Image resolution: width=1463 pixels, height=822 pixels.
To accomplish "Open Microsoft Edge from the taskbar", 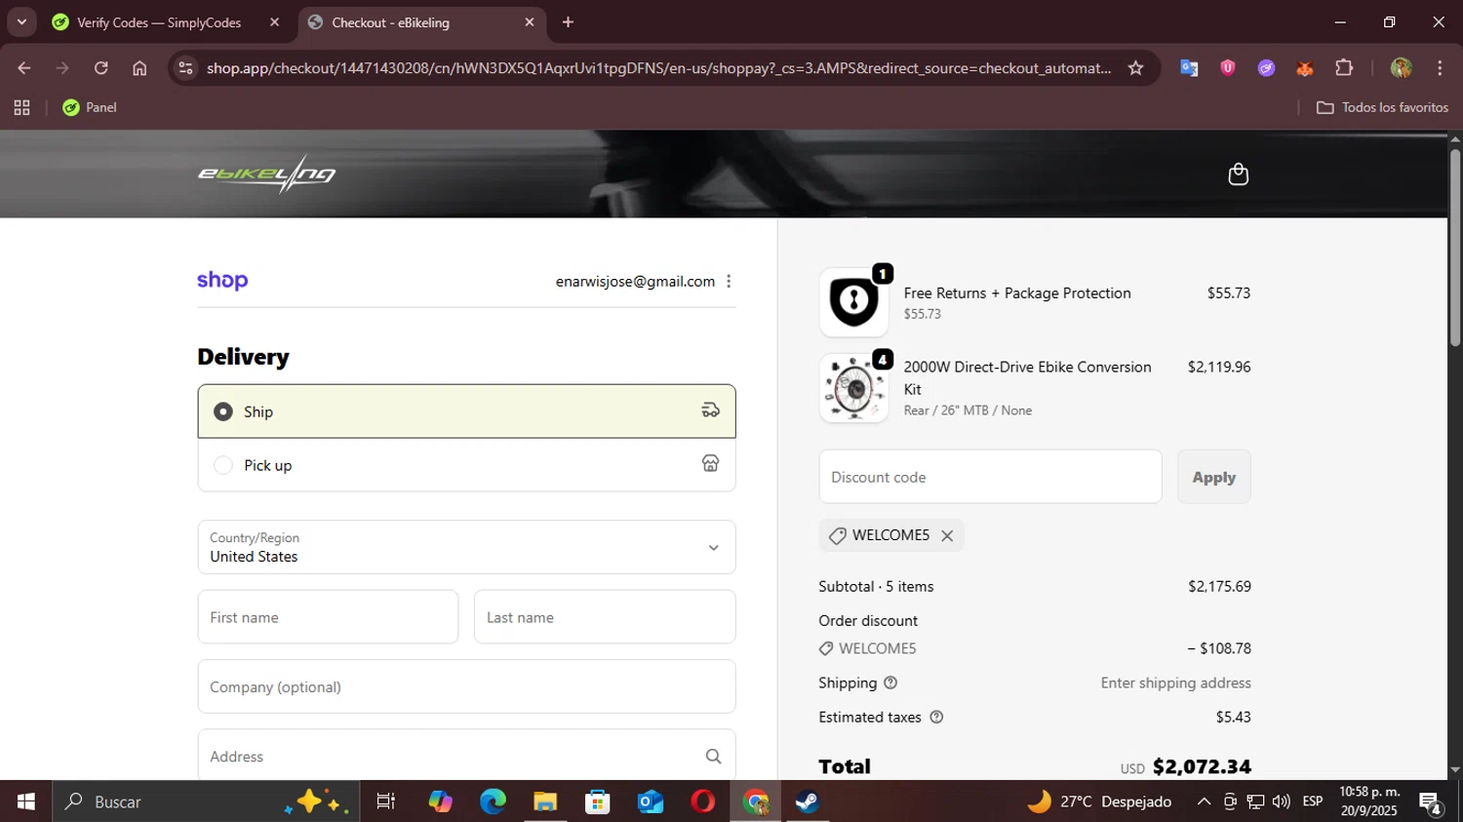I will [x=493, y=802].
